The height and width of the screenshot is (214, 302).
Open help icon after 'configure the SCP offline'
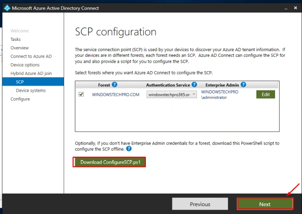pyautogui.click(x=129, y=149)
